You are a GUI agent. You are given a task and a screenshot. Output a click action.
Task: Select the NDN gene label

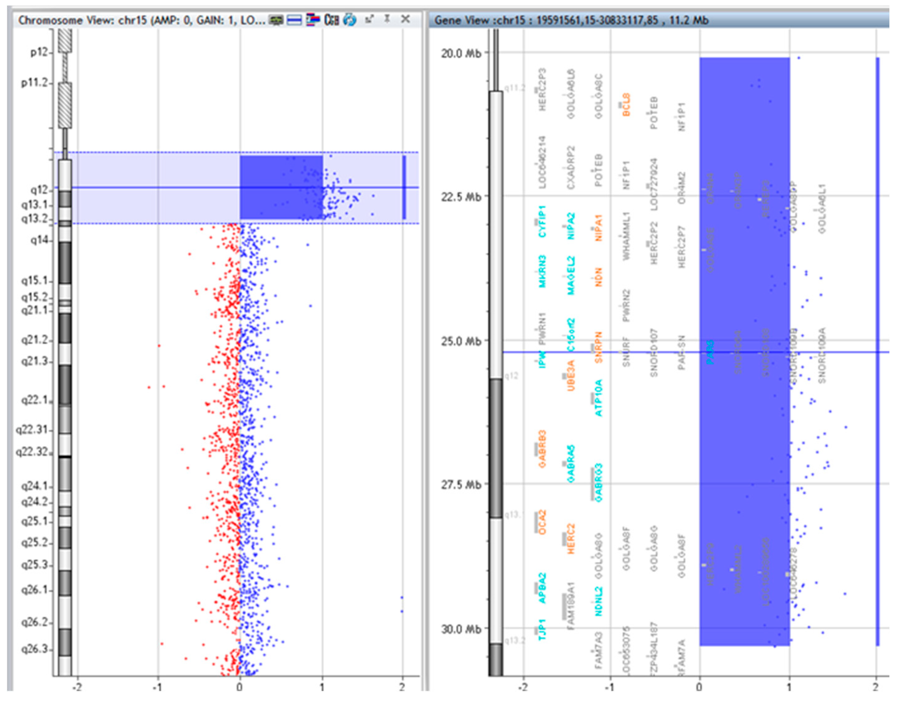pos(599,277)
